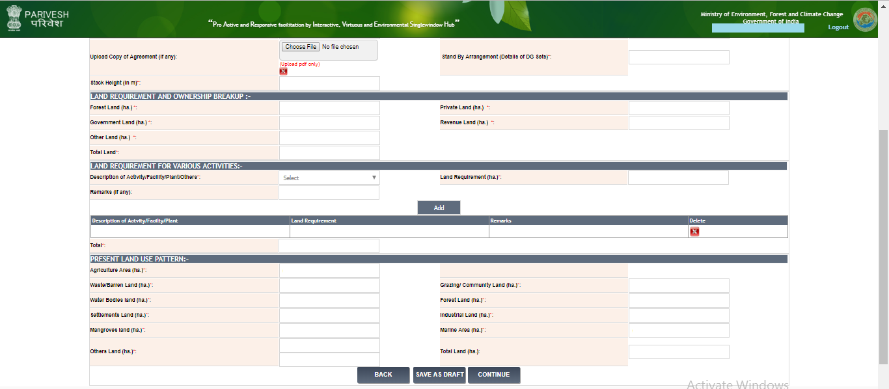Image resolution: width=889 pixels, height=389 pixels.
Task: Click the Agriculture Area (ha.) input
Action: (329, 271)
